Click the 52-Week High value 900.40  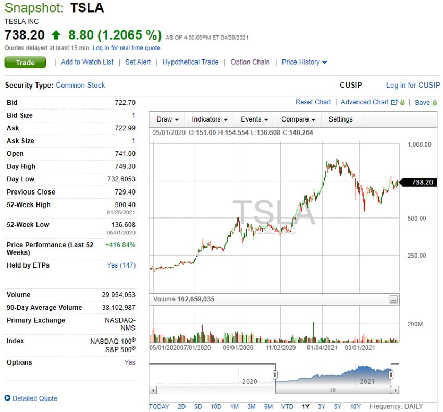point(125,205)
